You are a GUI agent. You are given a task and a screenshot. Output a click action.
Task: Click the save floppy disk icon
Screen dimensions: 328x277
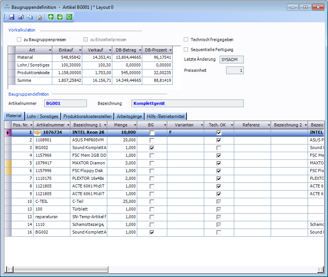pyautogui.click(x=12, y=17)
